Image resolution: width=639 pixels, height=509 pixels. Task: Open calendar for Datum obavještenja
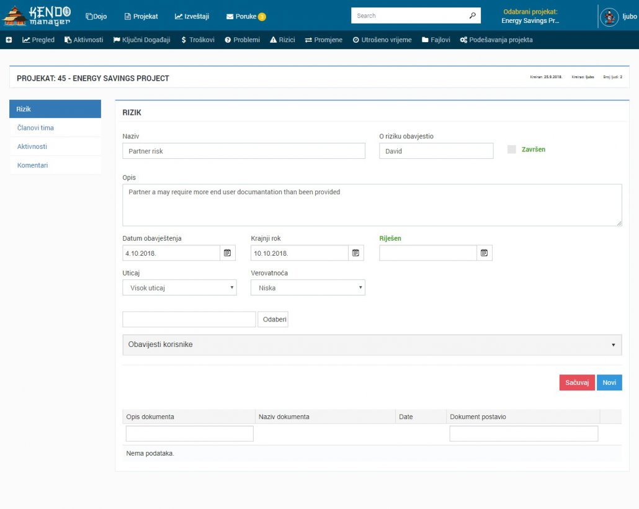coord(228,253)
